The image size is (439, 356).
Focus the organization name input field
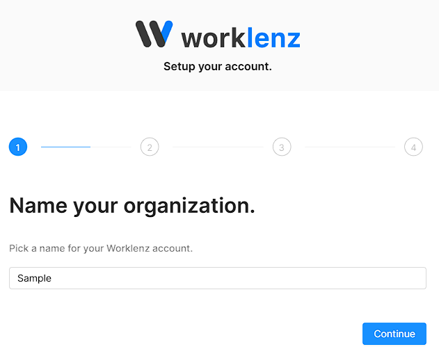point(217,278)
